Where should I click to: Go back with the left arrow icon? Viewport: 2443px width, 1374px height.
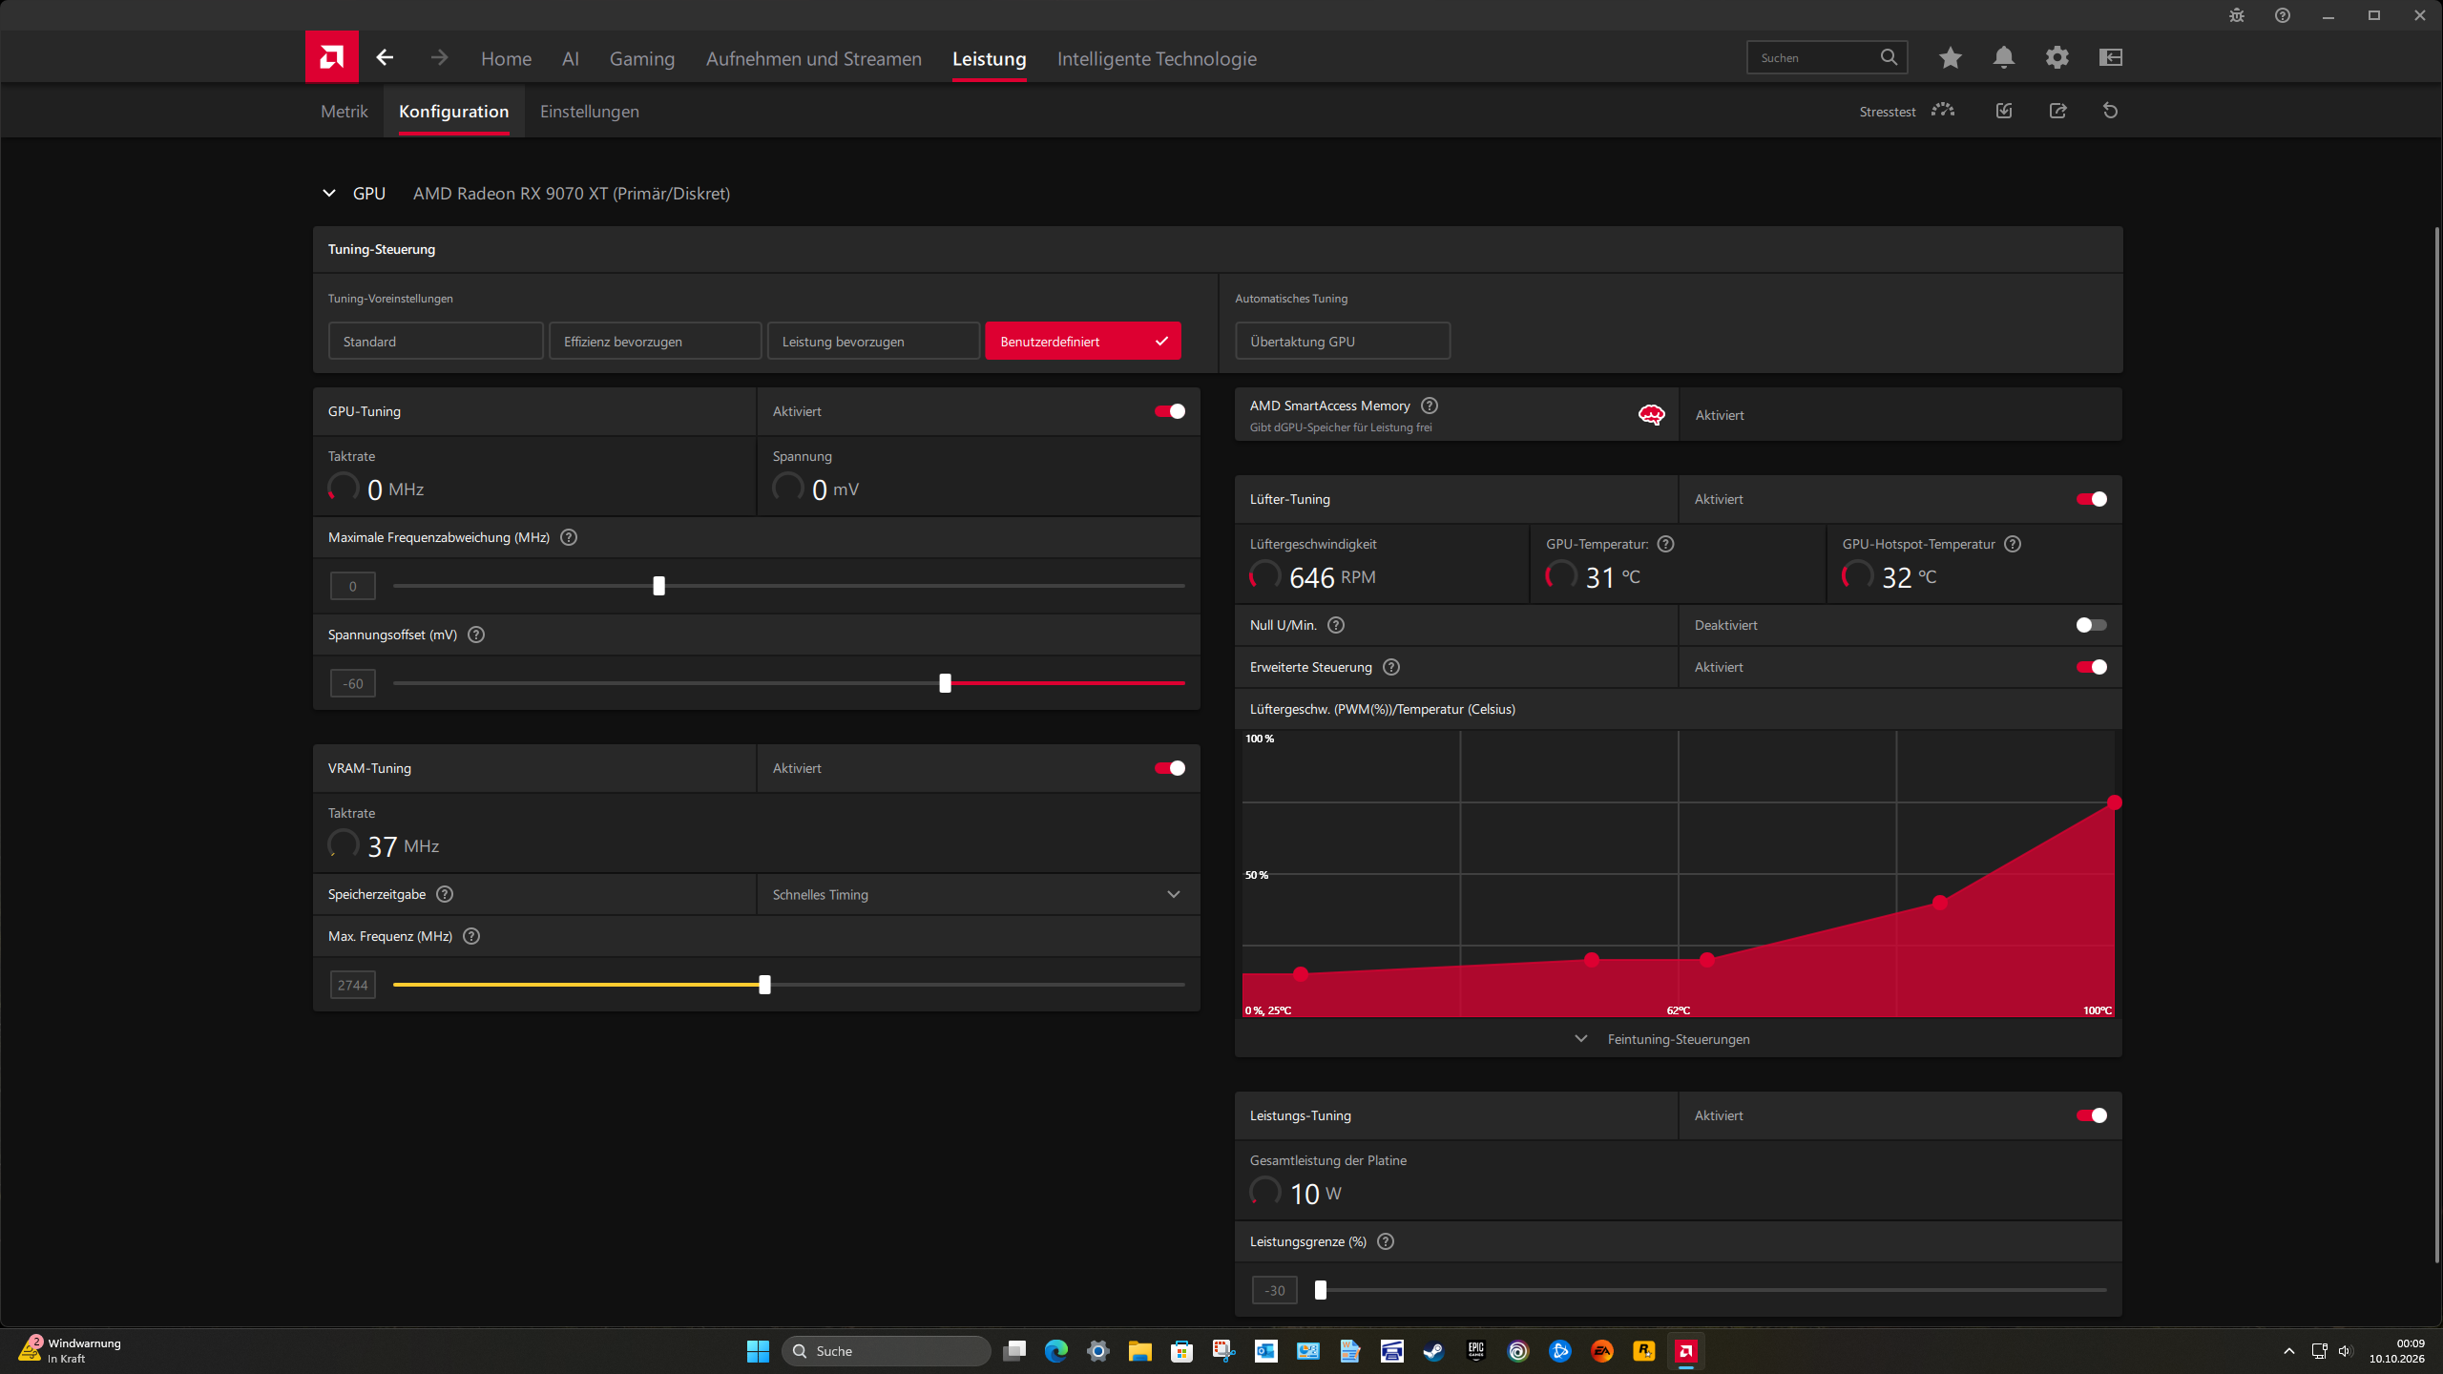[x=385, y=57]
